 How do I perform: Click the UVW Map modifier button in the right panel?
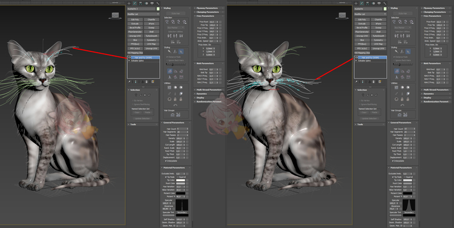(x=378, y=44)
